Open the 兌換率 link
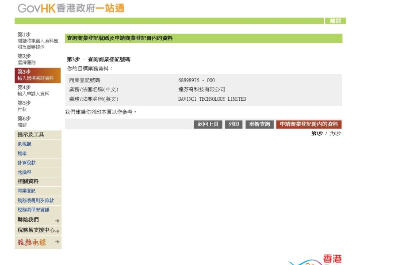This screenshot has height=265, width=417. point(24,172)
